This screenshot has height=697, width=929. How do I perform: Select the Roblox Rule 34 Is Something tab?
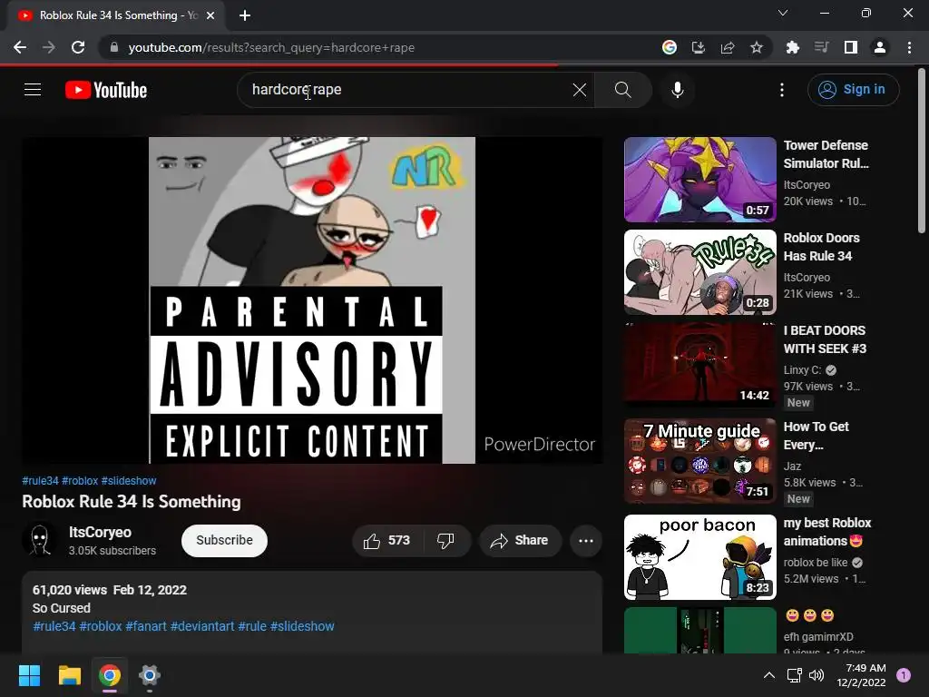tap(116, 15)
